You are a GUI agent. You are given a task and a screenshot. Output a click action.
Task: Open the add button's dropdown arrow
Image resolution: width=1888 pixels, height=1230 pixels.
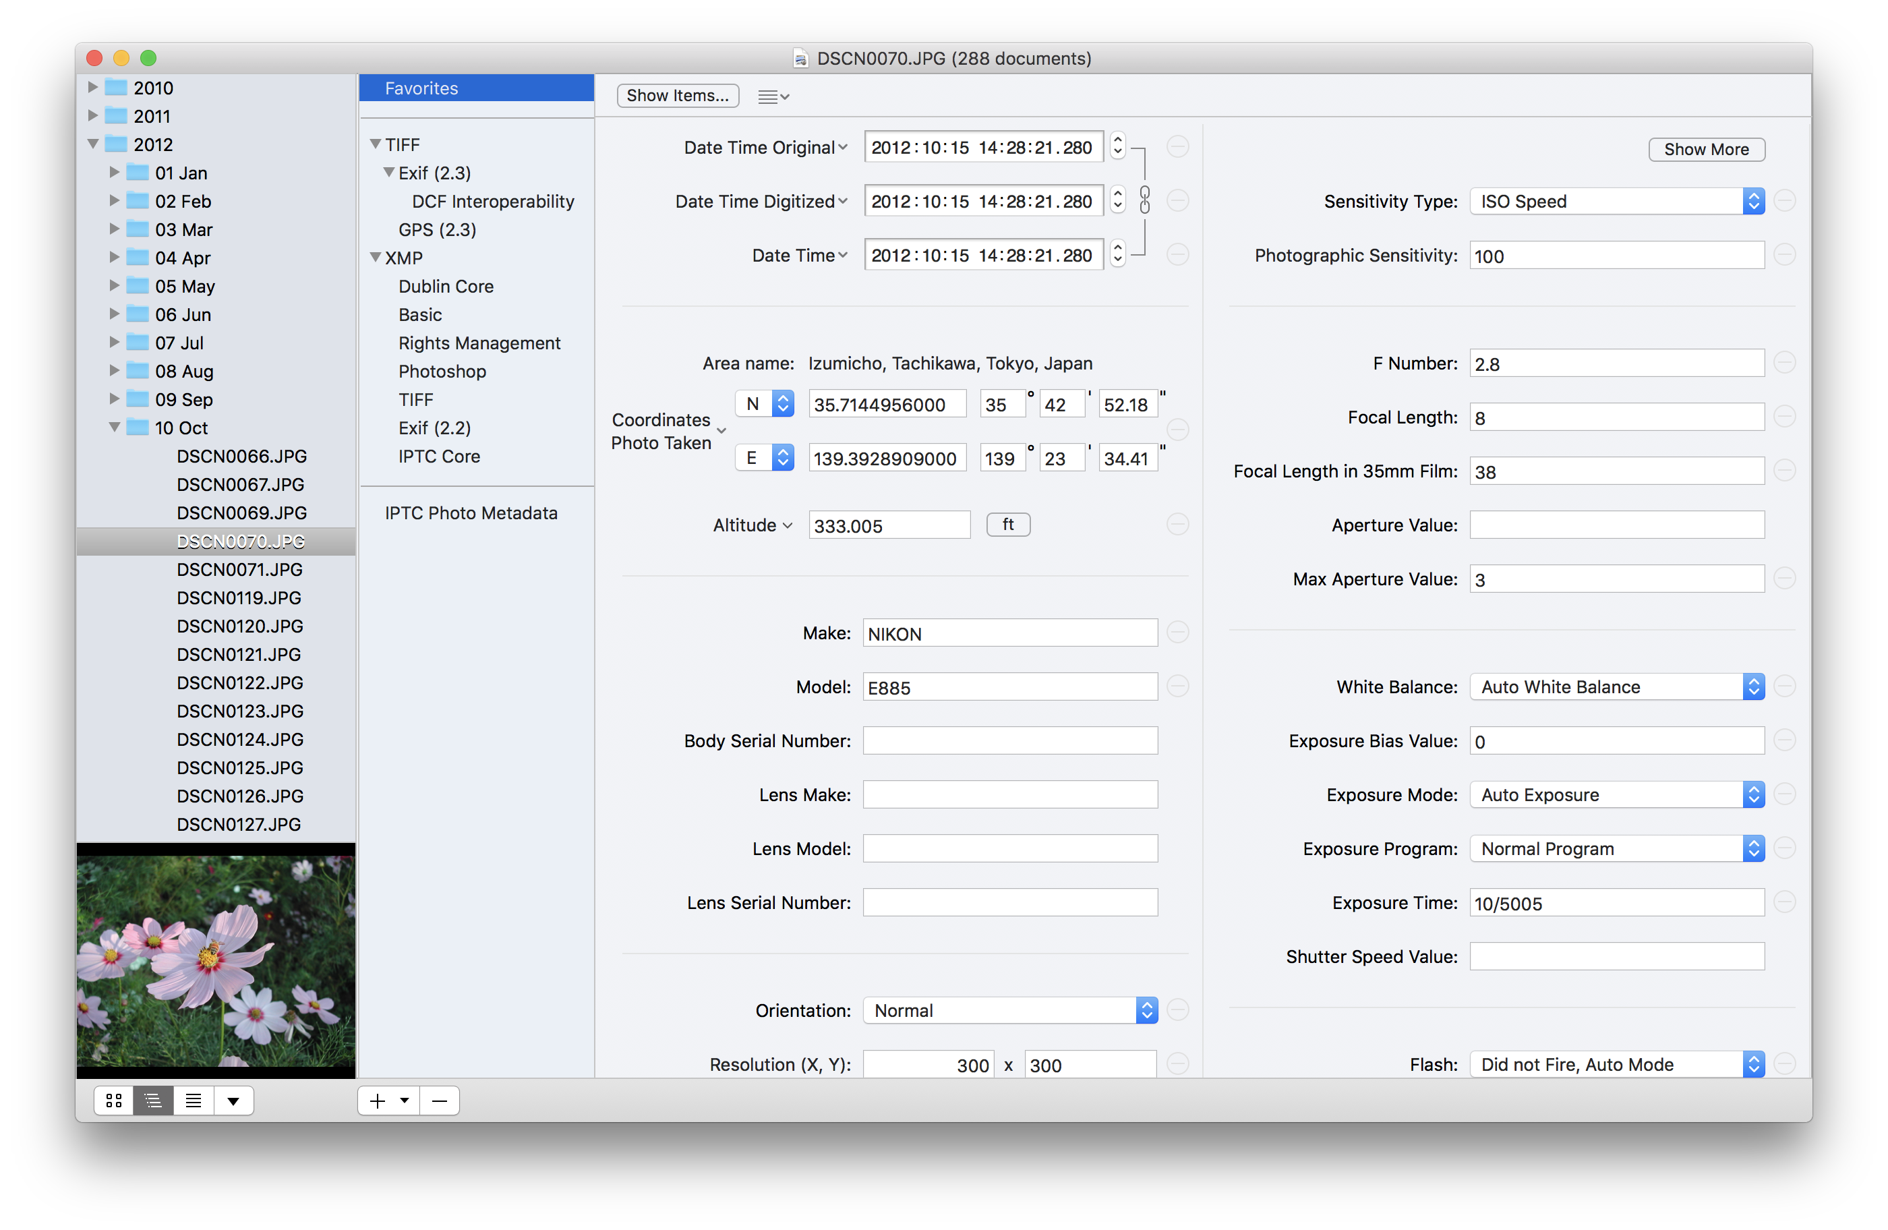point(405,1100)
